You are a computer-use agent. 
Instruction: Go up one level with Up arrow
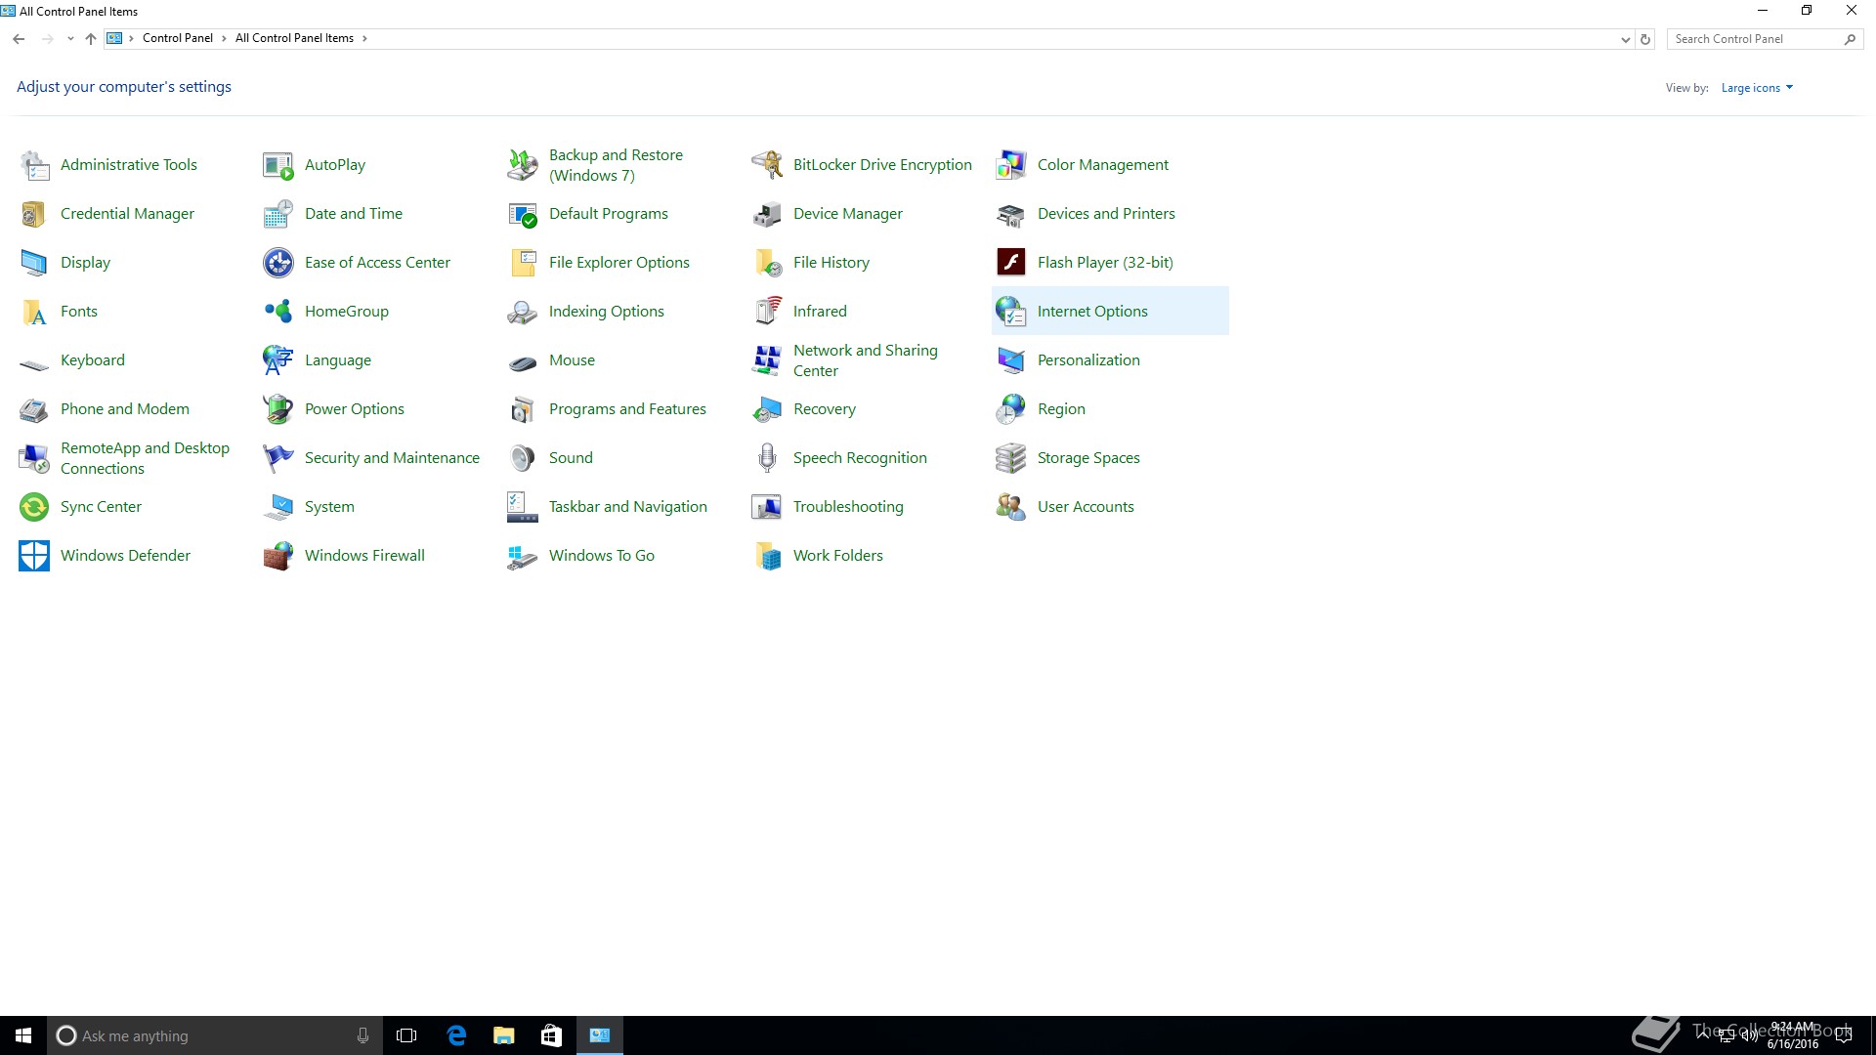91,39
